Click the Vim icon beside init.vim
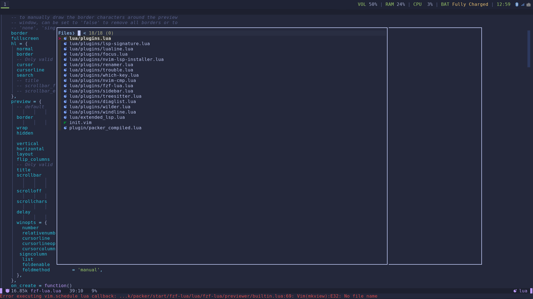This screenshot has height=299, width=533. (65, 123)
